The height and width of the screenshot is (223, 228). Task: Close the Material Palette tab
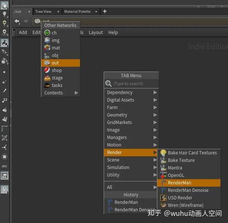pos(96,12)
